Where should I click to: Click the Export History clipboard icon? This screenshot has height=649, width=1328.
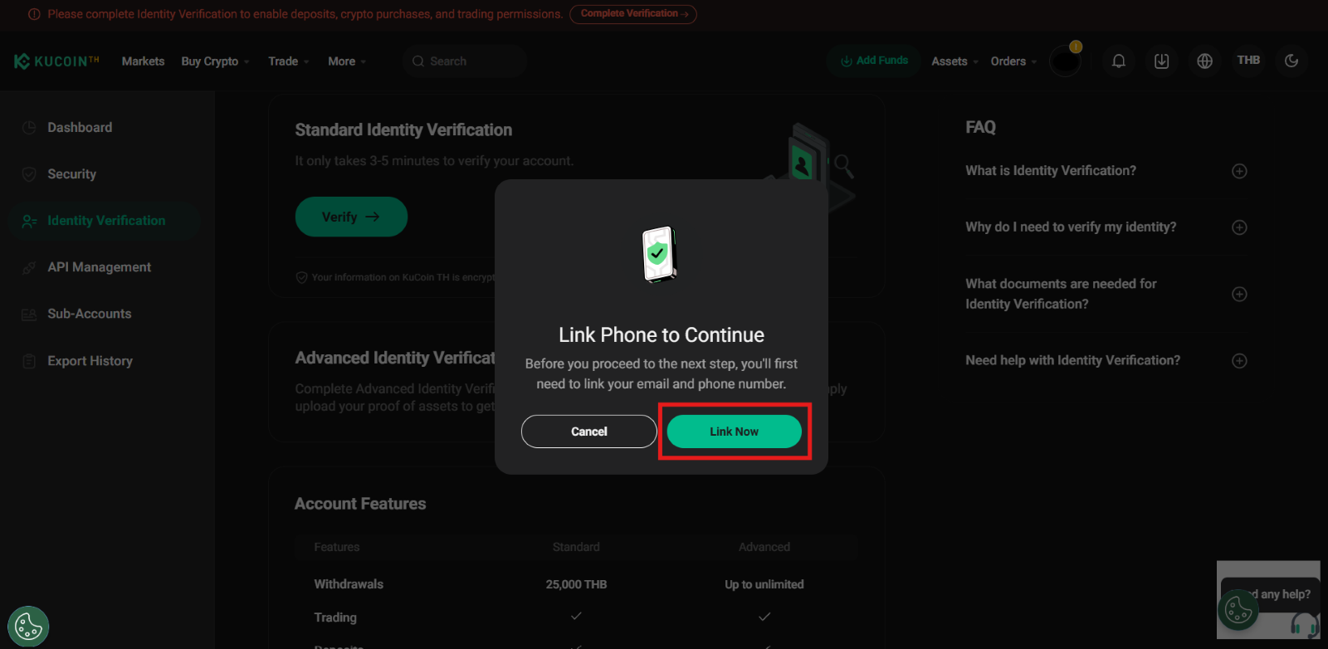coord(28,360)
